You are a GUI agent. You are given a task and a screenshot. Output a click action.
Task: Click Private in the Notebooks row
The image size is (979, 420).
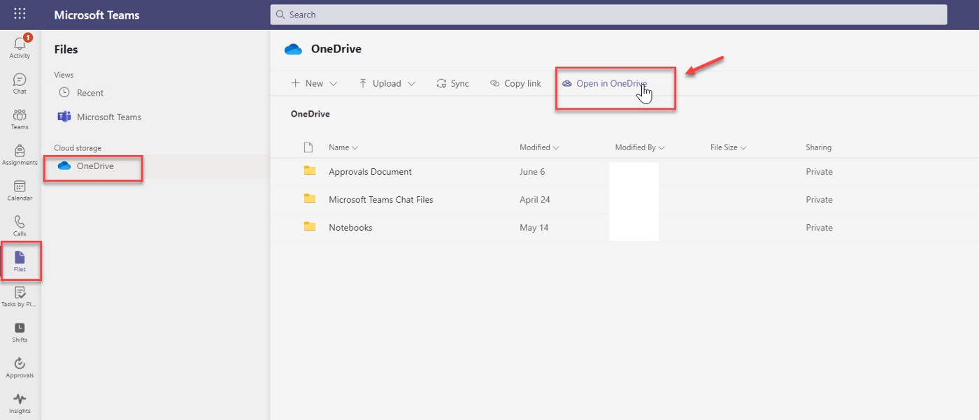[819, 228]
